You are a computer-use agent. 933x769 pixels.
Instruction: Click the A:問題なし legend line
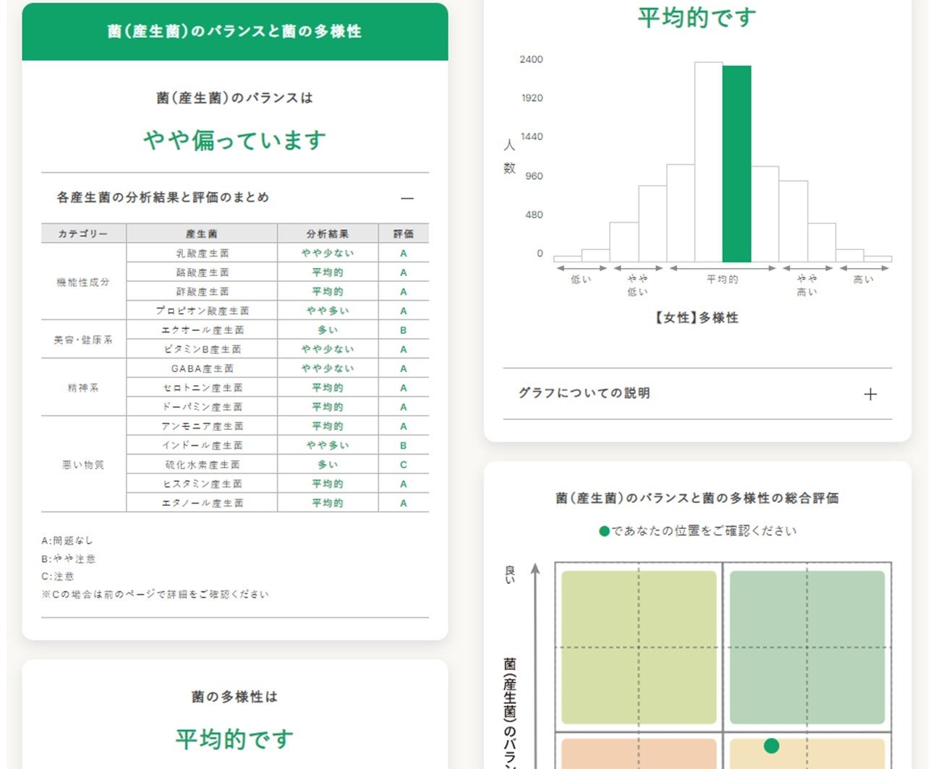(67, 541)
